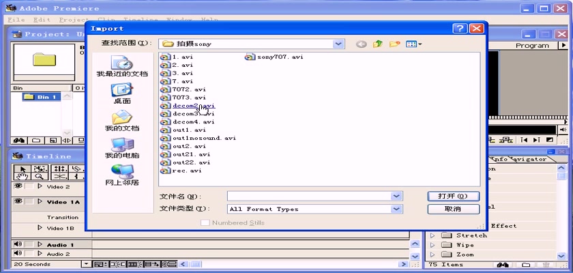The width and height of the screenshot is (573, 273).
Task: Toggle lock box on Audio 2 track
Action: (29, 253)
